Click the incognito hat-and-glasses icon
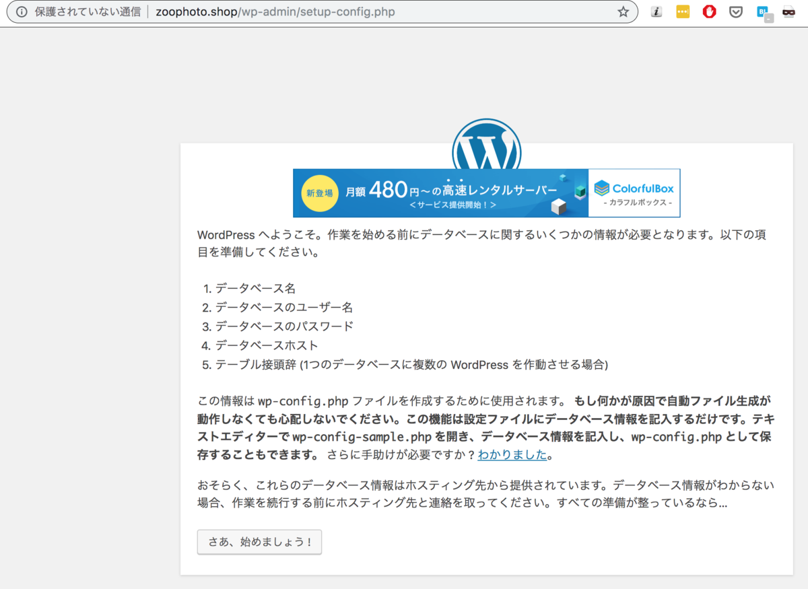 pos(789,12)
